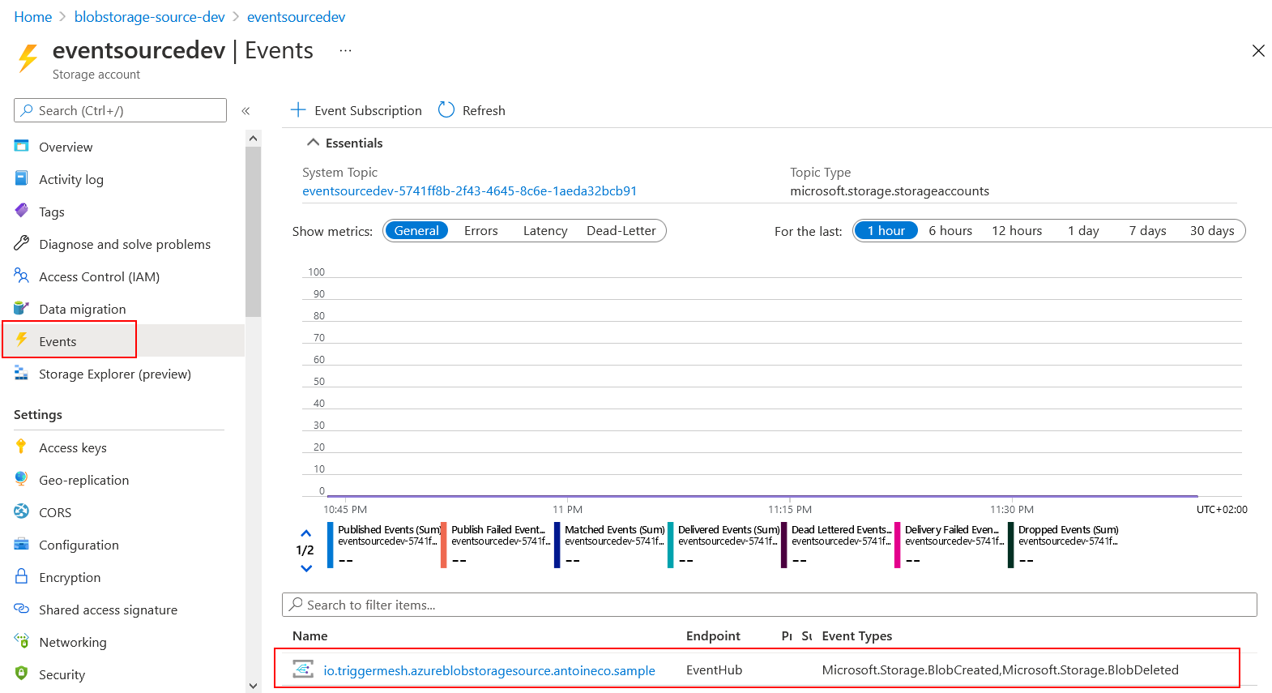Open the Access keys key icon
This screenshot has height=693, width=1272.
tap(22, 447)
